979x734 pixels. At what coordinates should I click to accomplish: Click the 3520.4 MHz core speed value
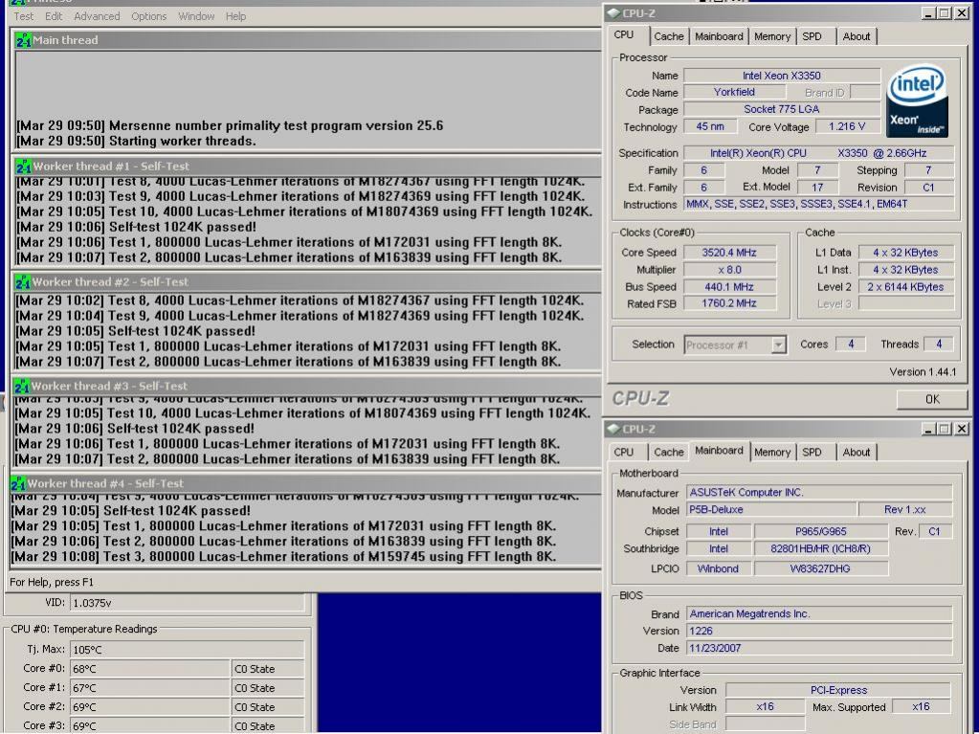[x=729, y=253]
